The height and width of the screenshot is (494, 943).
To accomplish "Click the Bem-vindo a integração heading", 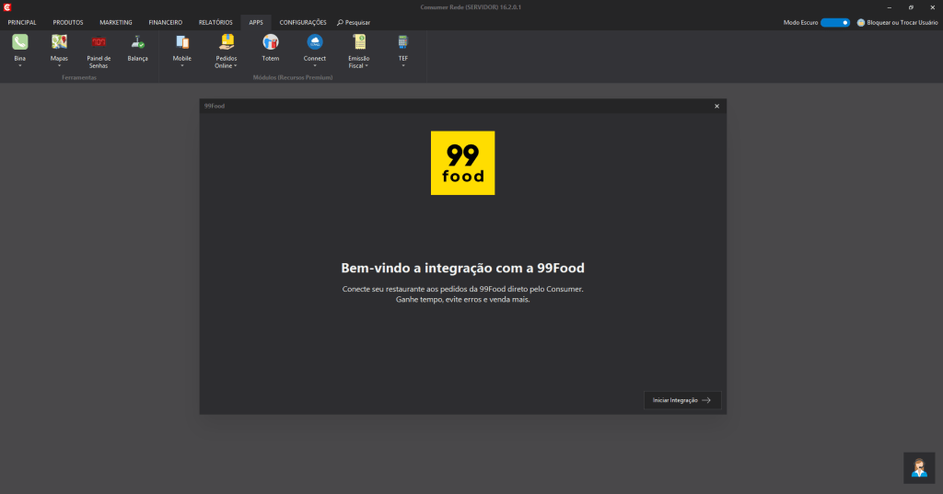I will (462, 268).
